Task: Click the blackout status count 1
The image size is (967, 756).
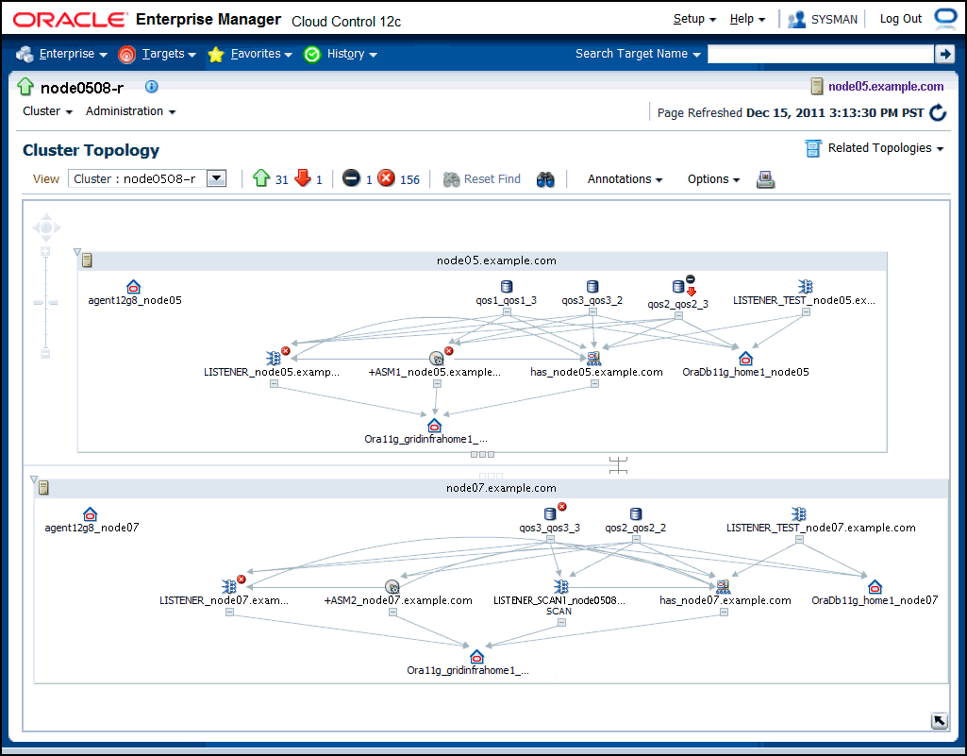Action: (x=369, y=179)
